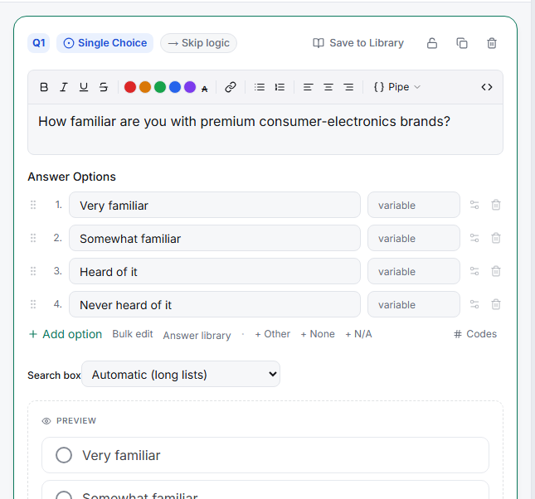This screenshot has height=499, width=535.
Task: Duplicate question Q1
Action: pos(462,43)
